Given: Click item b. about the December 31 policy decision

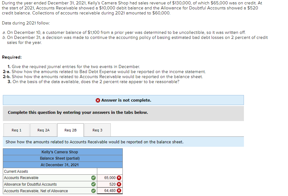Looking at the screenshot, I should tap(135, 40).
